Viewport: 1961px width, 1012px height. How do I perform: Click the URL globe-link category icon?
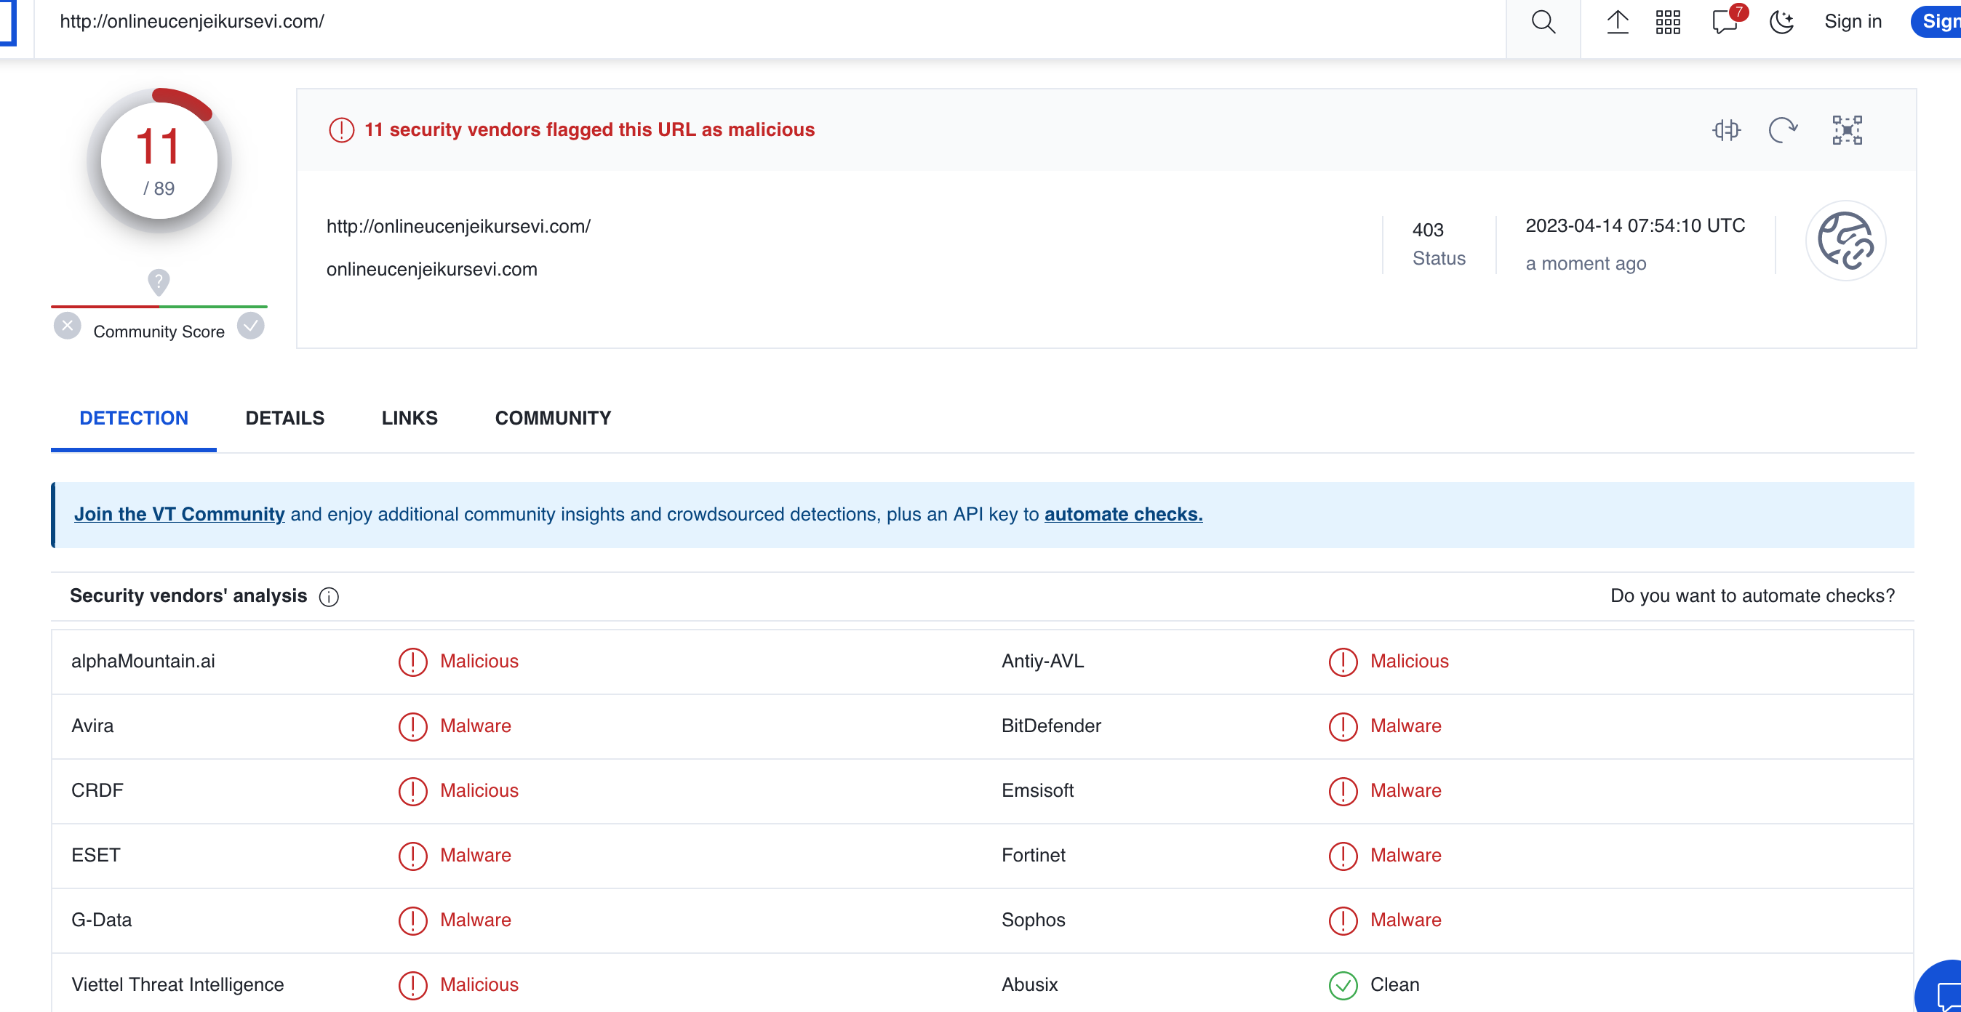(x=1845, y=241)
